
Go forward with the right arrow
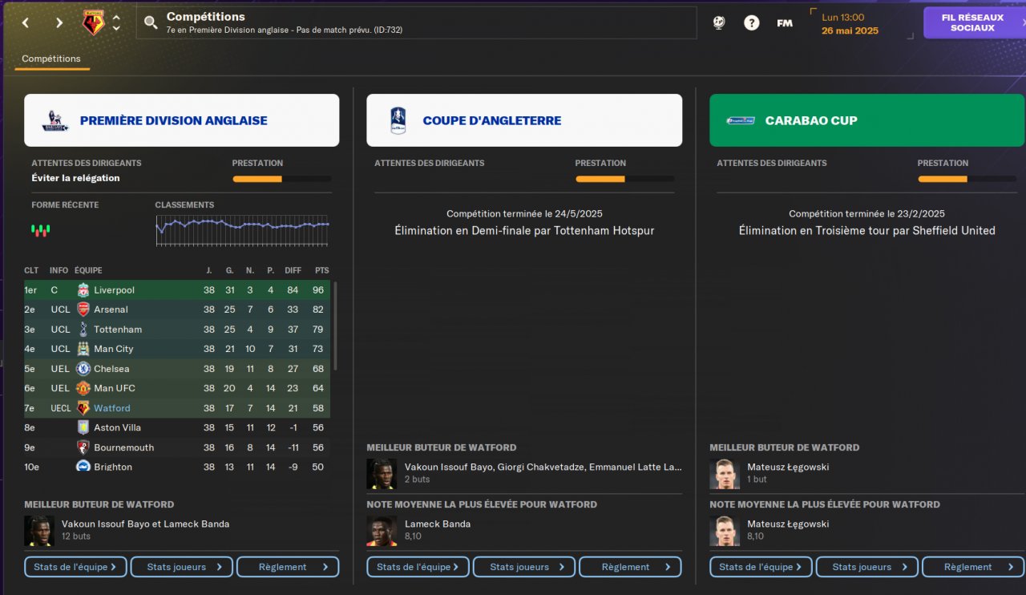click(59, 22)
